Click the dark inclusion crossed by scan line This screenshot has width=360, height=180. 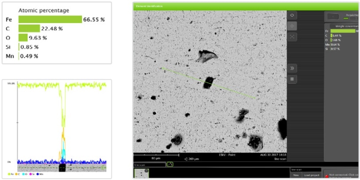pos(208,83)
